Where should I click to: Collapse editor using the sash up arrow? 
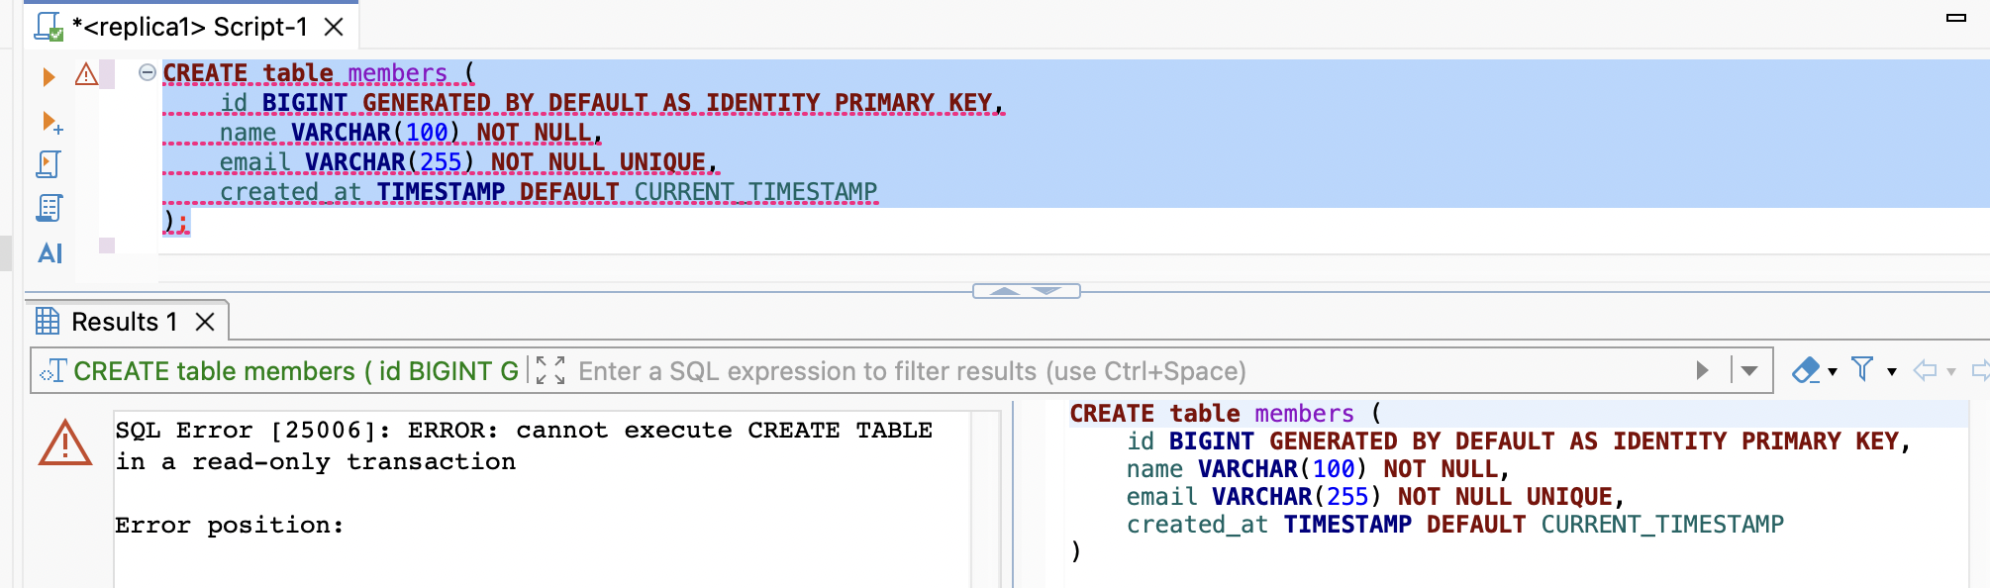click(1005, 291)
